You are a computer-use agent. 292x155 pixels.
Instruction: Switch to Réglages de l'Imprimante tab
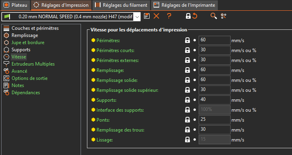[184, 5]
